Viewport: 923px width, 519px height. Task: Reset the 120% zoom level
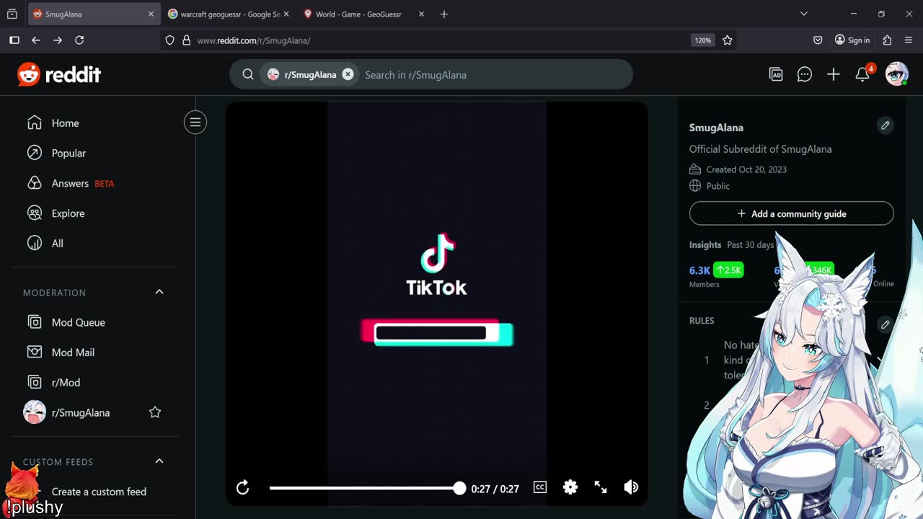(x=703, y=40)
